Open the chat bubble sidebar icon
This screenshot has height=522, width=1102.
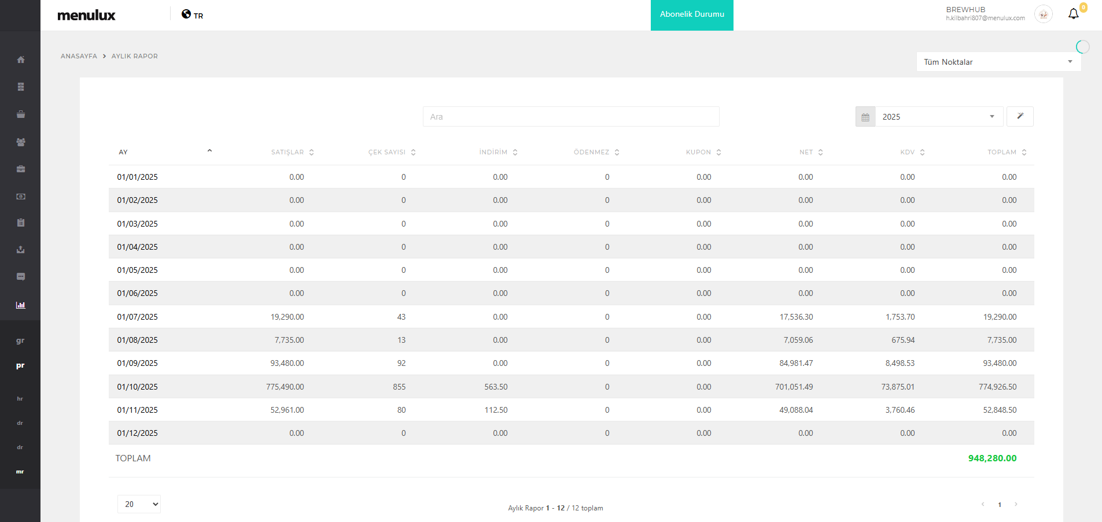tap(21, 277)
